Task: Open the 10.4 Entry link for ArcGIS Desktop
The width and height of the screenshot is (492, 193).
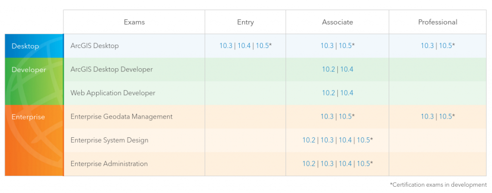Action: click(244, 46)
